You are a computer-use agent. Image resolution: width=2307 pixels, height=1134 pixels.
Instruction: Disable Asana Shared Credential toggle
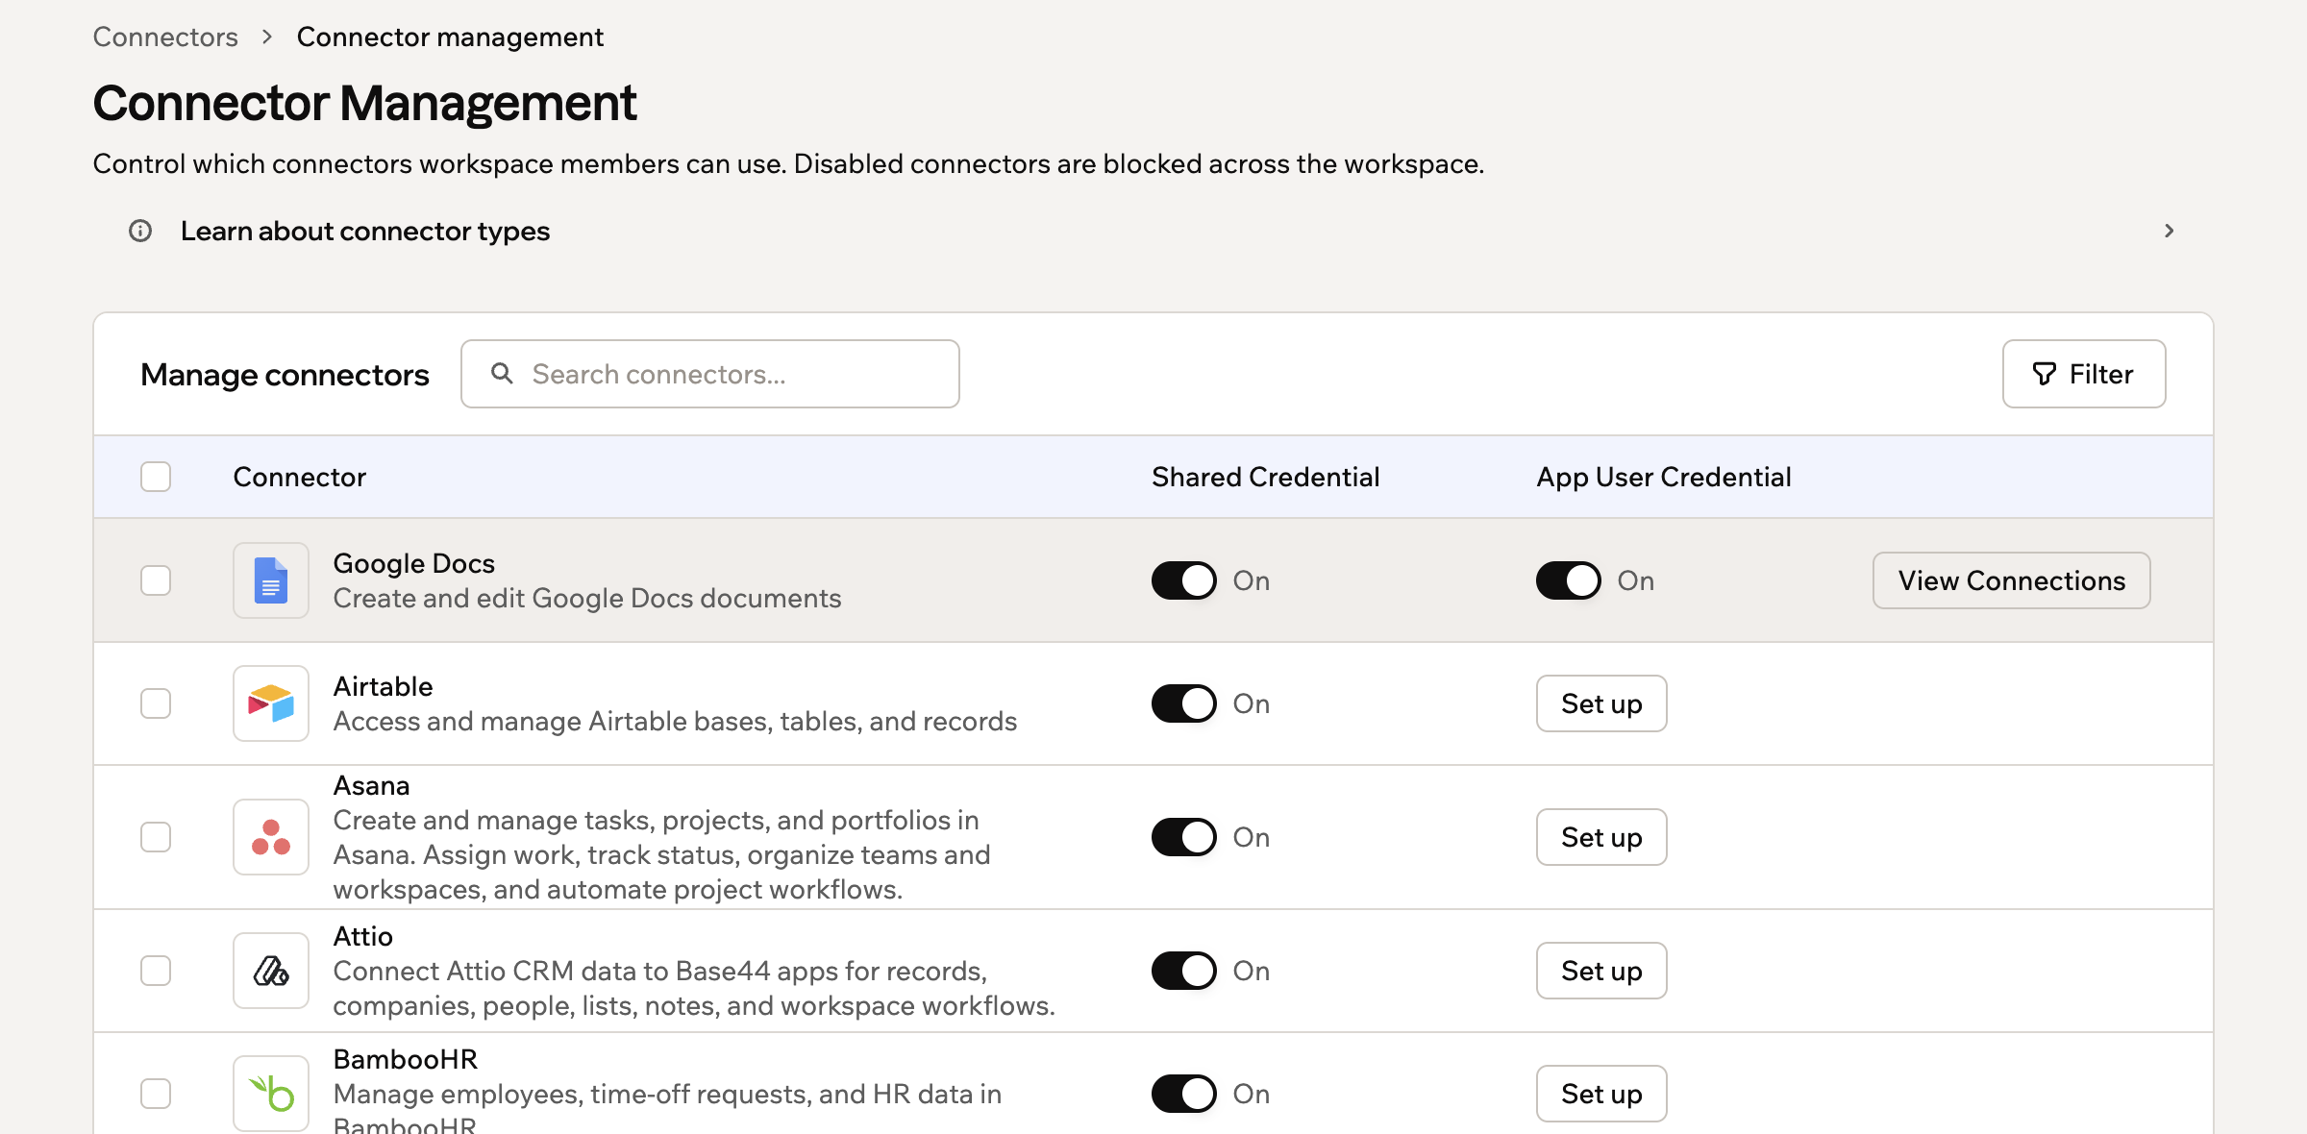point(1184,837)
